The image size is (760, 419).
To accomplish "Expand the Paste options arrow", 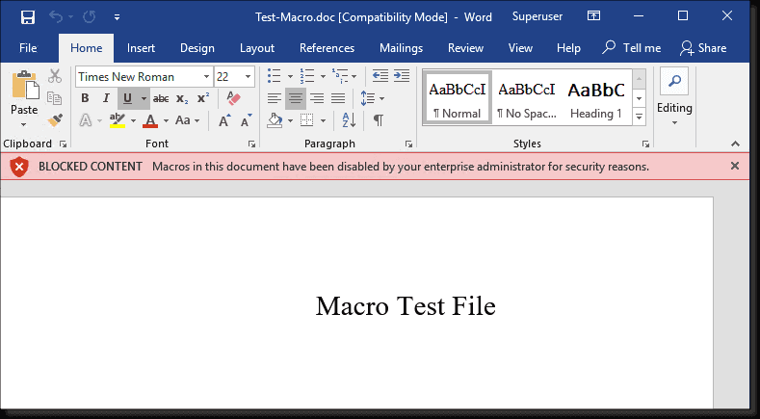I will click(24, 124).
